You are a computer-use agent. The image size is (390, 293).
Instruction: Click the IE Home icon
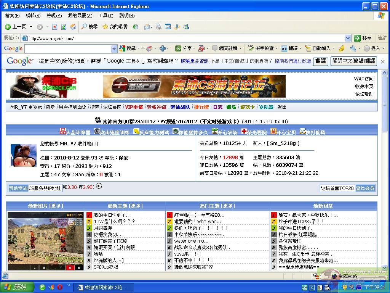click(73, 27)
